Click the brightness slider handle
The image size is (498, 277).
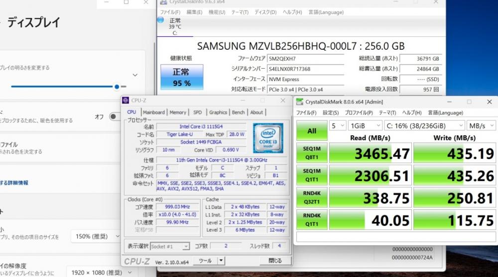pyautogui.click(x=117, y=87)
